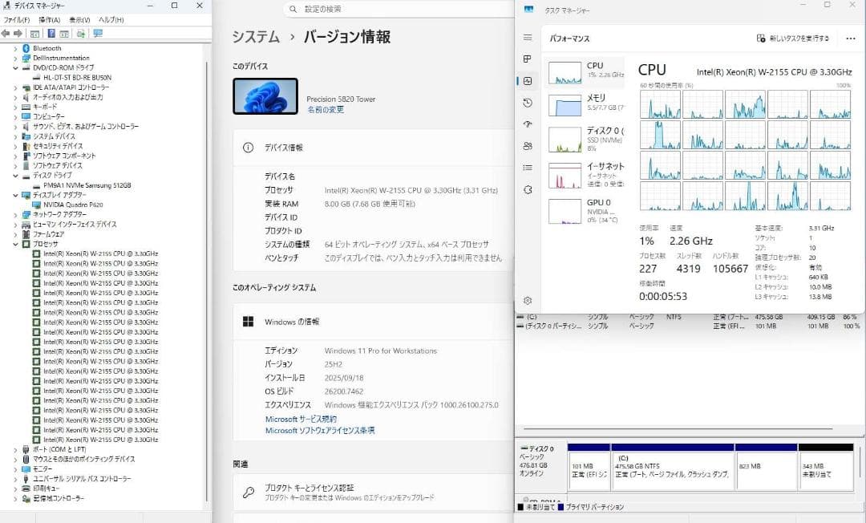Expand the Bluetooth device category
The image size is (866, 523).
tap(16, 47)
